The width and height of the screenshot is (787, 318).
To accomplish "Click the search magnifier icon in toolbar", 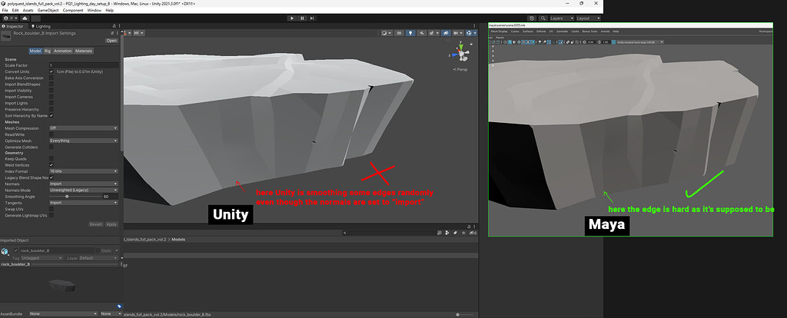I will pos(544,18).
